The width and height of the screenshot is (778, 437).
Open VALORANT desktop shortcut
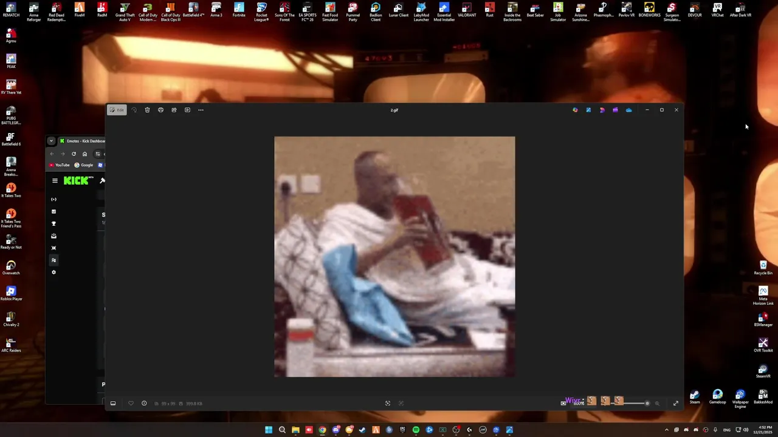coord(467,10)
